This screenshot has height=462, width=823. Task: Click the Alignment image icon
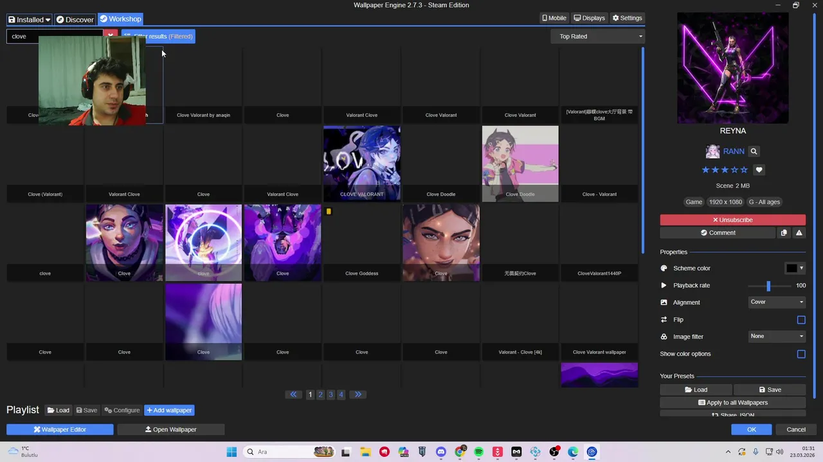tap(664, 302)
